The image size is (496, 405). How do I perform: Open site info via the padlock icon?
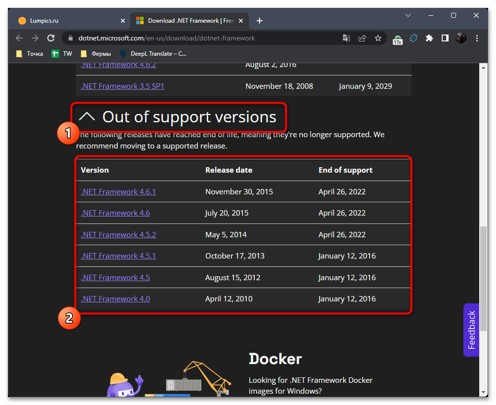pyautogui.click(x=71, y=38)
